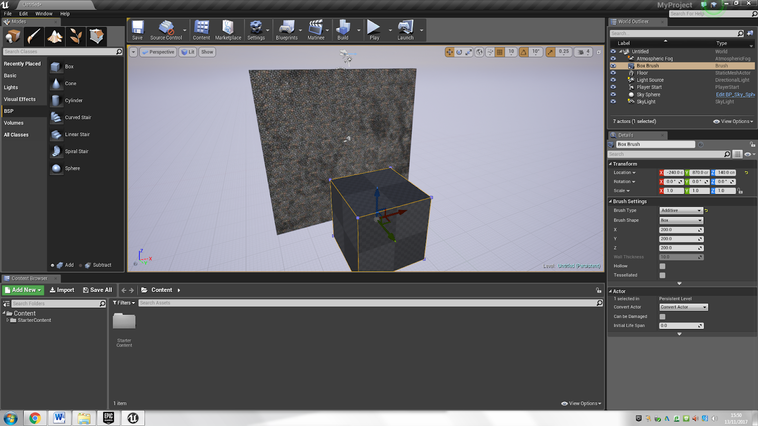This screenshot has height=426, width=758.
Task: Toggle the Hollow checkbox
Action: click(662, 266)
